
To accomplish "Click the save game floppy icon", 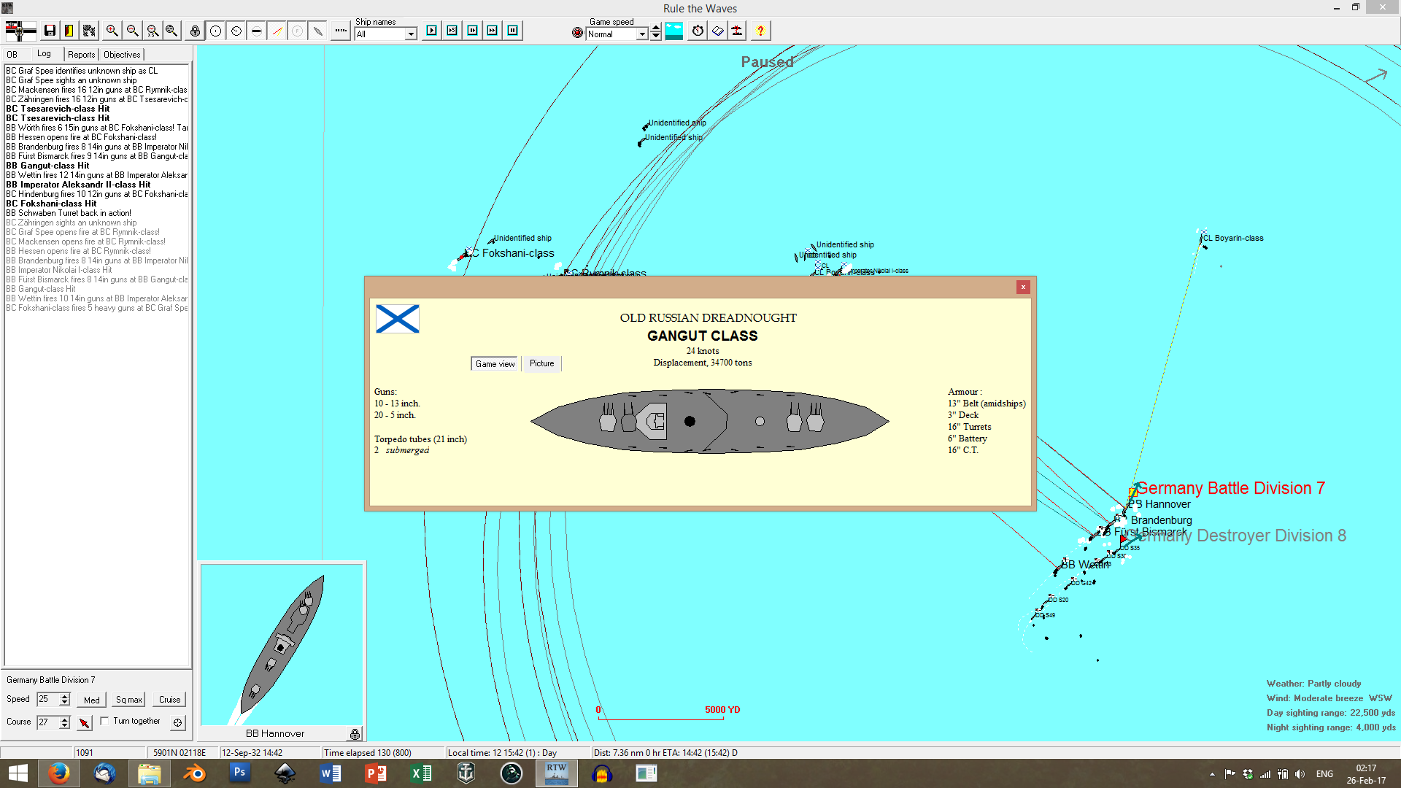I will click(50, 31).
